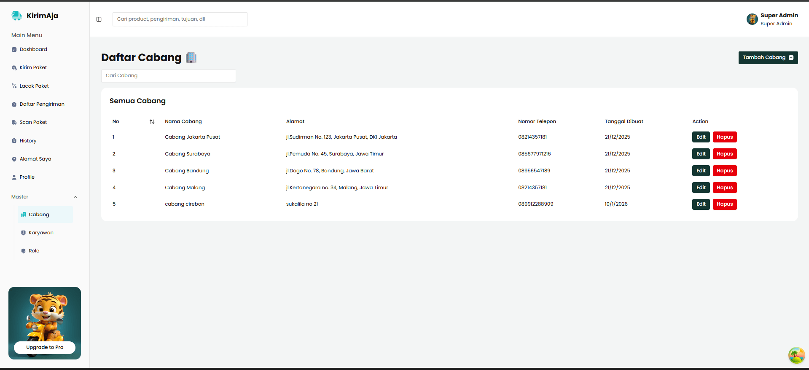Open Alamat Saya menu item
Image resolution: width=809 pixels, height=370 pixels.
pyautogui.click(x=35, y=159)
